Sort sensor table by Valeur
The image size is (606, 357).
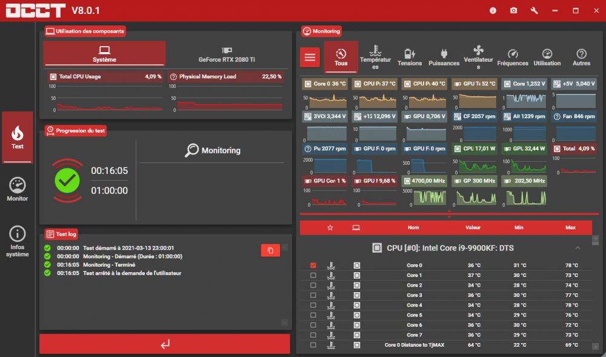[473, 227]
